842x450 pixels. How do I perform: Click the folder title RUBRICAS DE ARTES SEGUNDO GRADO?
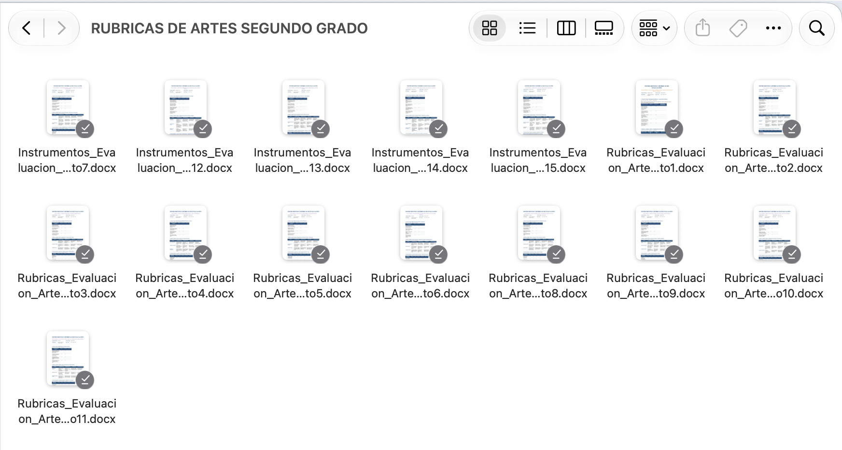229,28
